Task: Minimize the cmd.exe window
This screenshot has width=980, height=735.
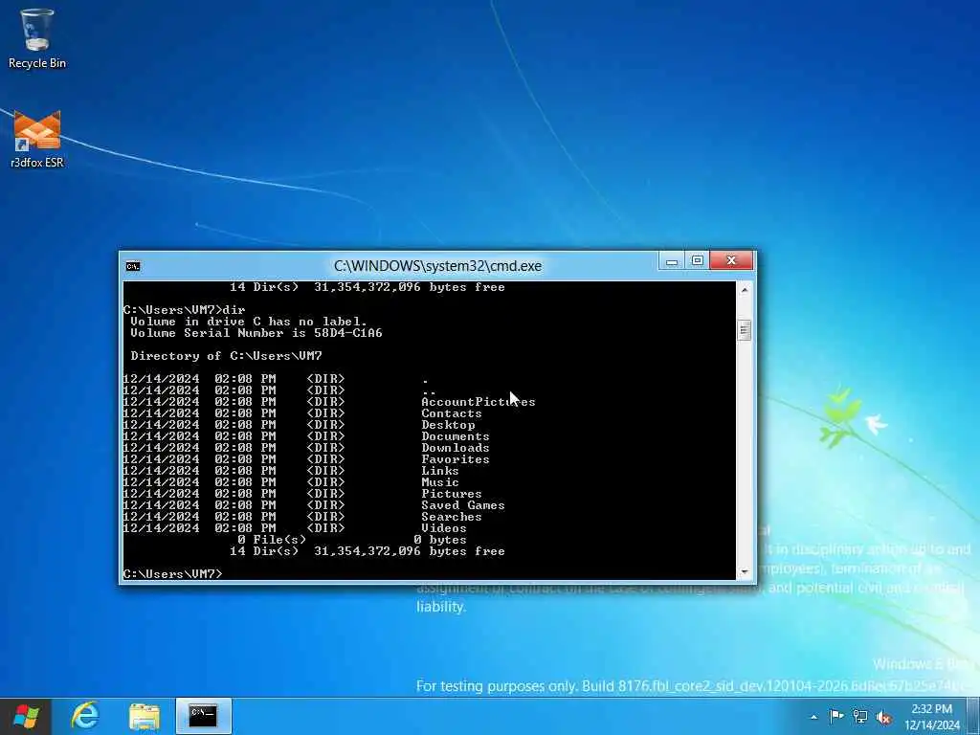Action: pos(672,261)
